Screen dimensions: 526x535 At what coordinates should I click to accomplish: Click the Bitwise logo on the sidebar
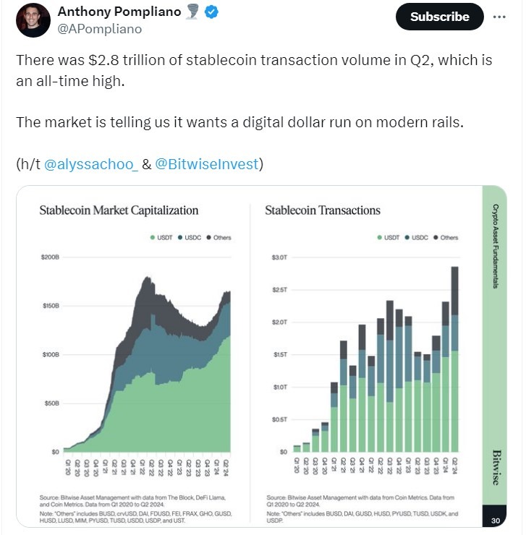495,468
